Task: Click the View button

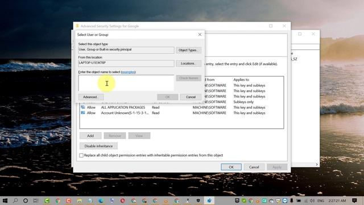Action: (139, 136)
